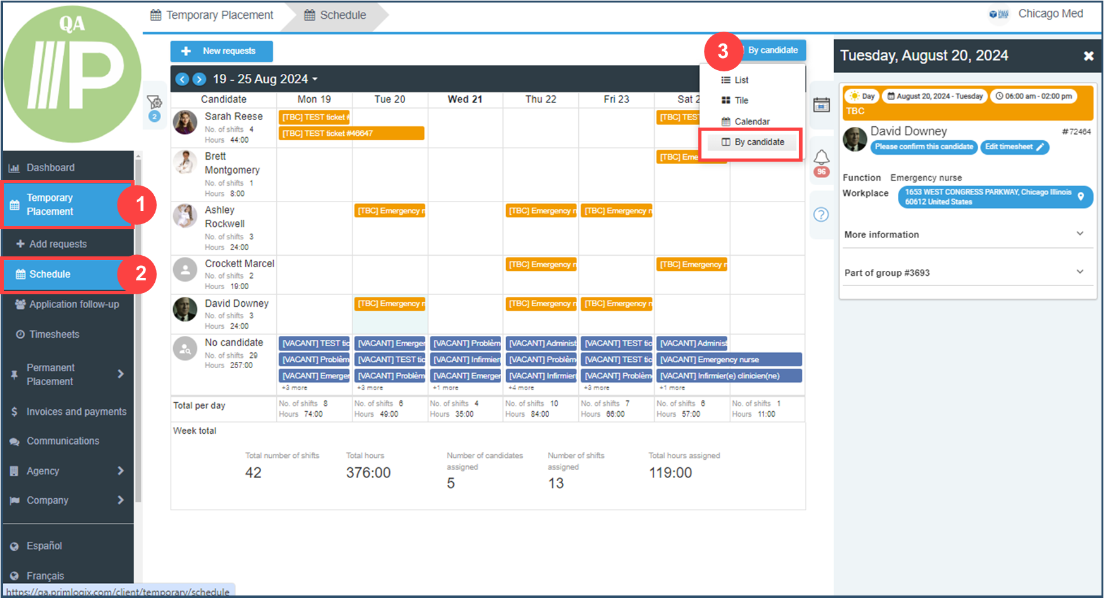This screenshot has height=598, width=1104.
Task: Open the calendar icon in the side strip
Action: click(821, 105)
